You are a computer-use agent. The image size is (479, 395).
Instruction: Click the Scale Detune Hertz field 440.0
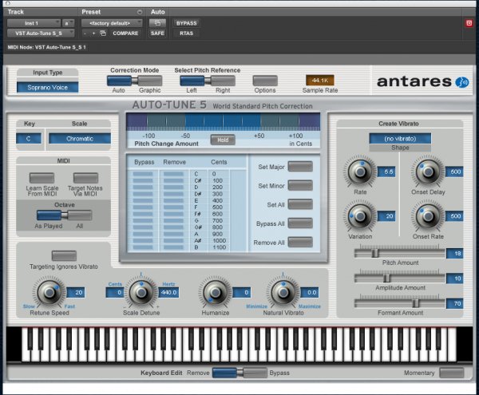pos(168,292)
